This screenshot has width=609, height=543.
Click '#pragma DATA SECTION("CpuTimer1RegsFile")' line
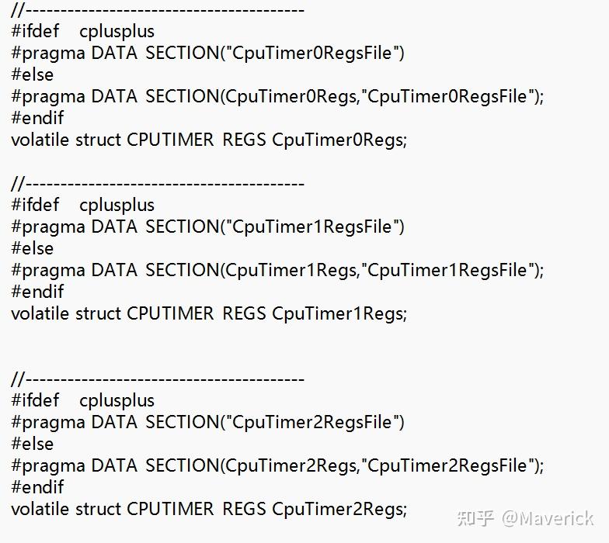(208, 227)
